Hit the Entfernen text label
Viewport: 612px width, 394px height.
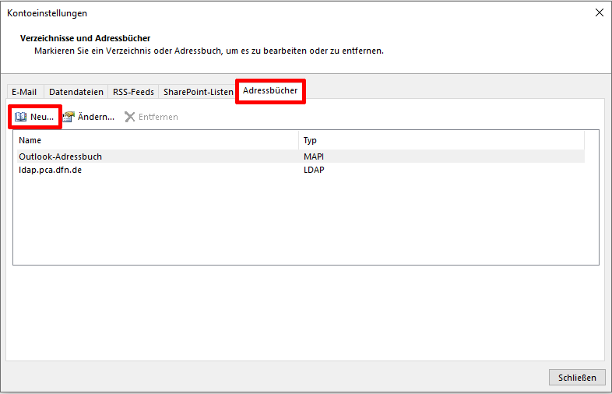158,117
